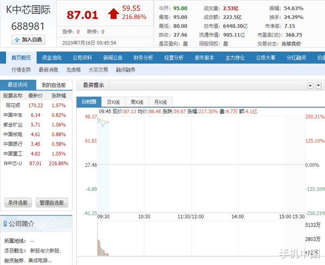
Task: Open the 公司资料 menu item
Action: coord(82,57)
